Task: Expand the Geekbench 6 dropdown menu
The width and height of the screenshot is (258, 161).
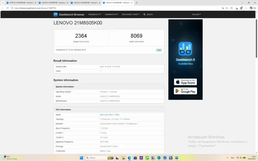Action: click(94, 14)
